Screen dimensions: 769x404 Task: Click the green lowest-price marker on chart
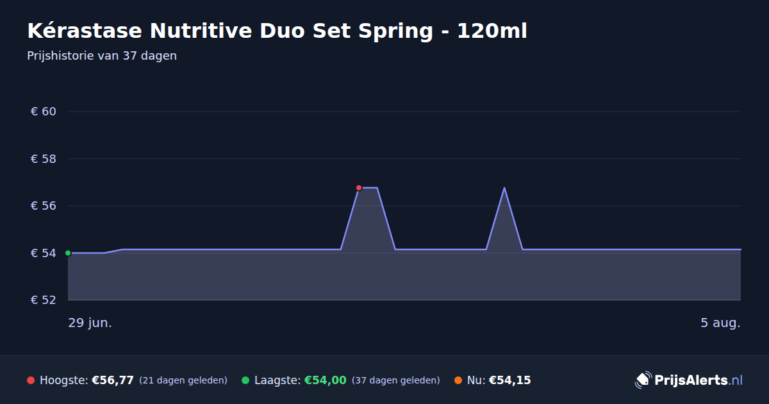click(x=68, y=253)
